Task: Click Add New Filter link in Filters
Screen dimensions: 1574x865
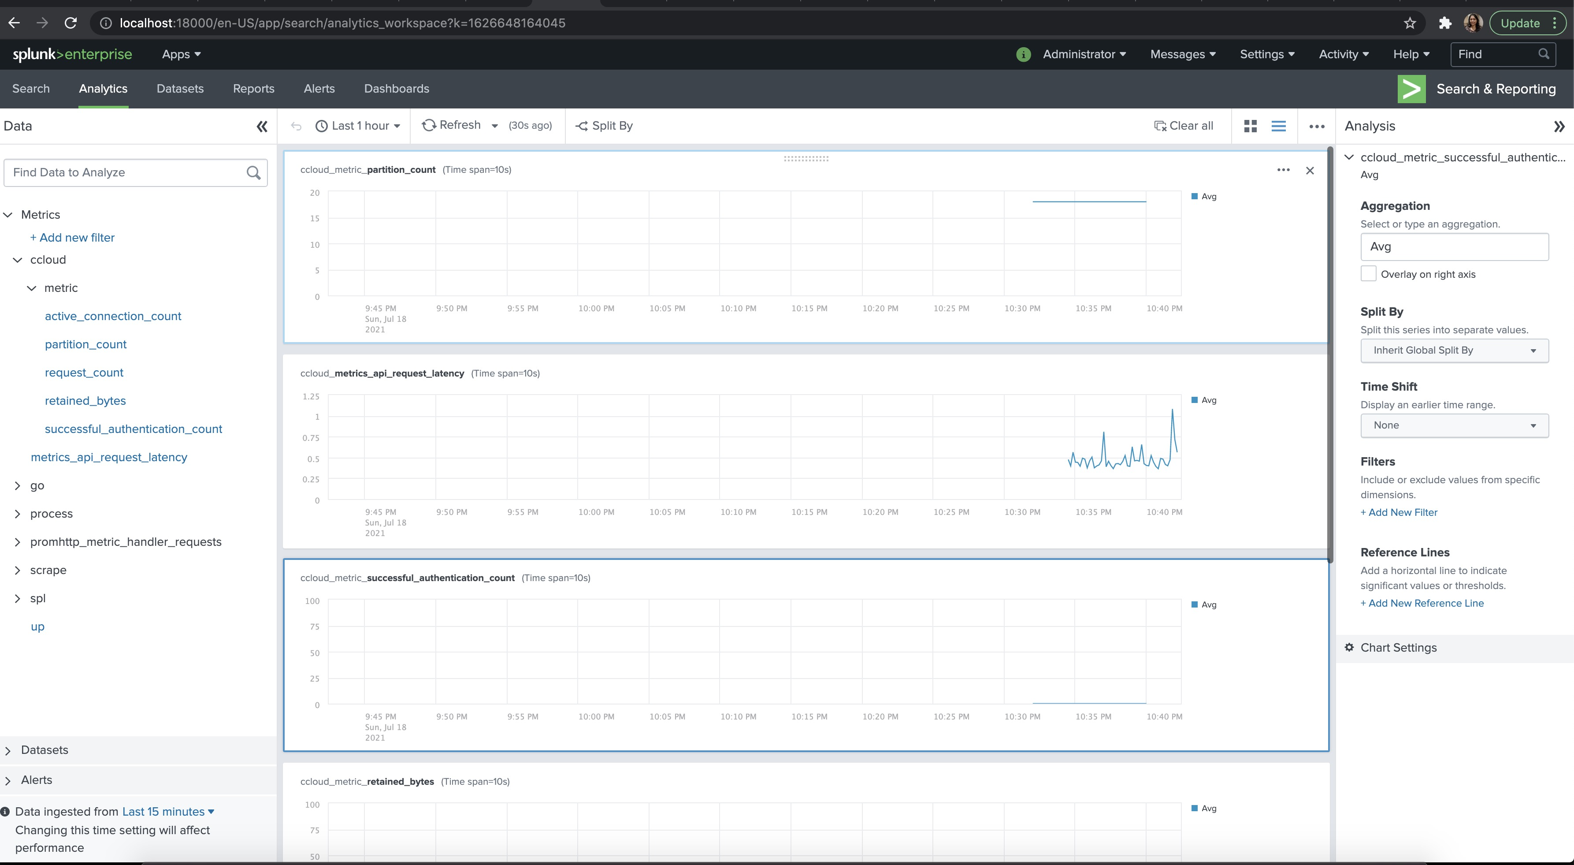Action: [1400, 512]
